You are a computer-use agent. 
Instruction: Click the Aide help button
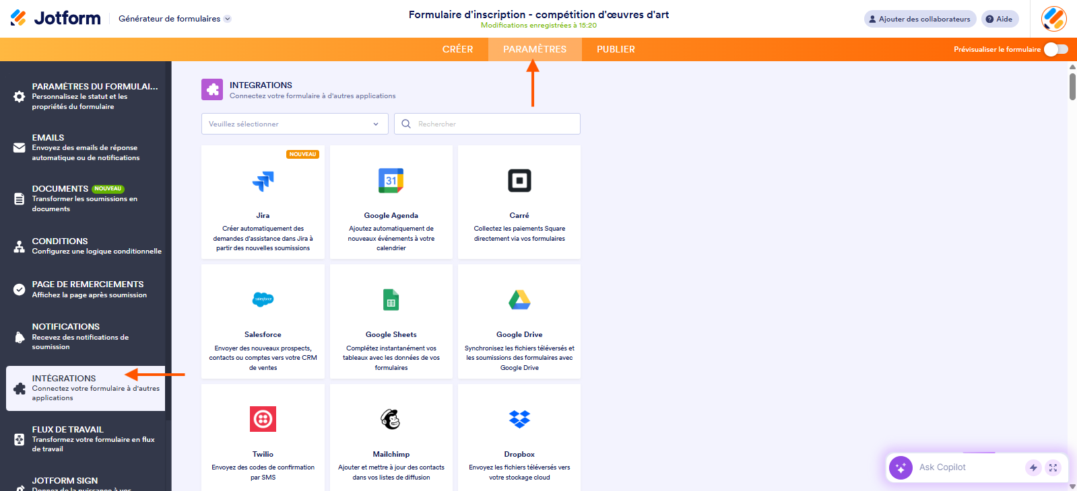(1000, 19)
